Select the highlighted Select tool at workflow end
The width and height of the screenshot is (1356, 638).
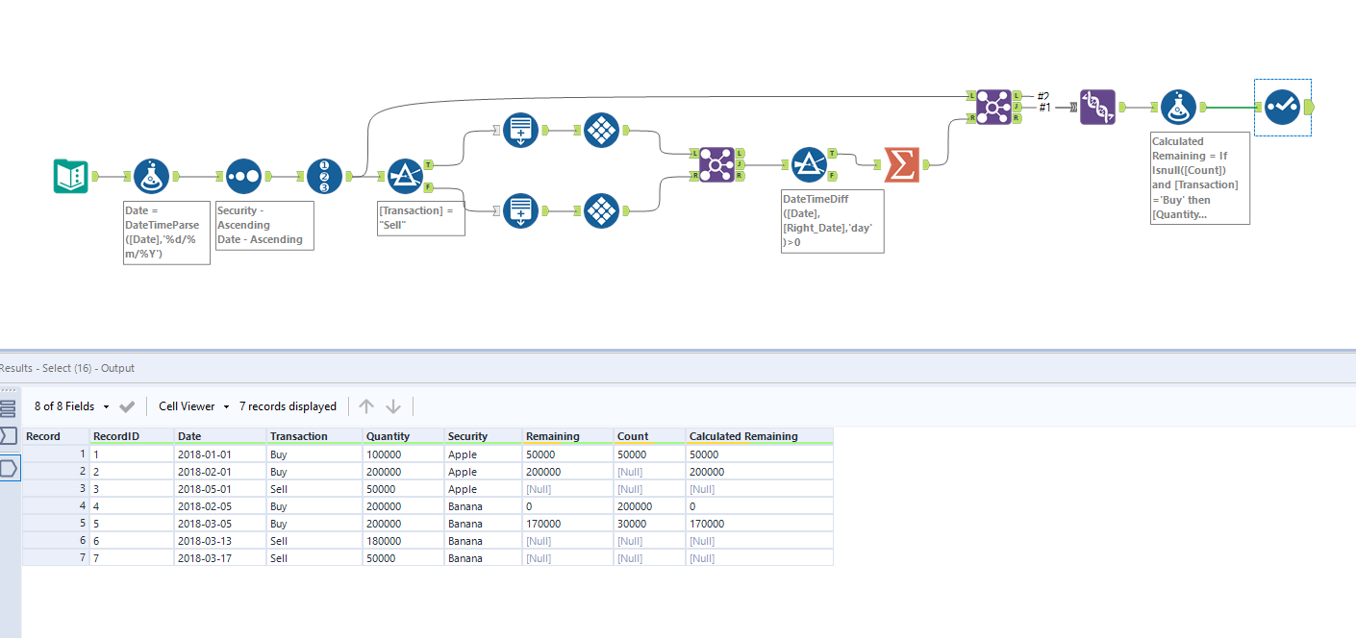(x=1282, y=107)
